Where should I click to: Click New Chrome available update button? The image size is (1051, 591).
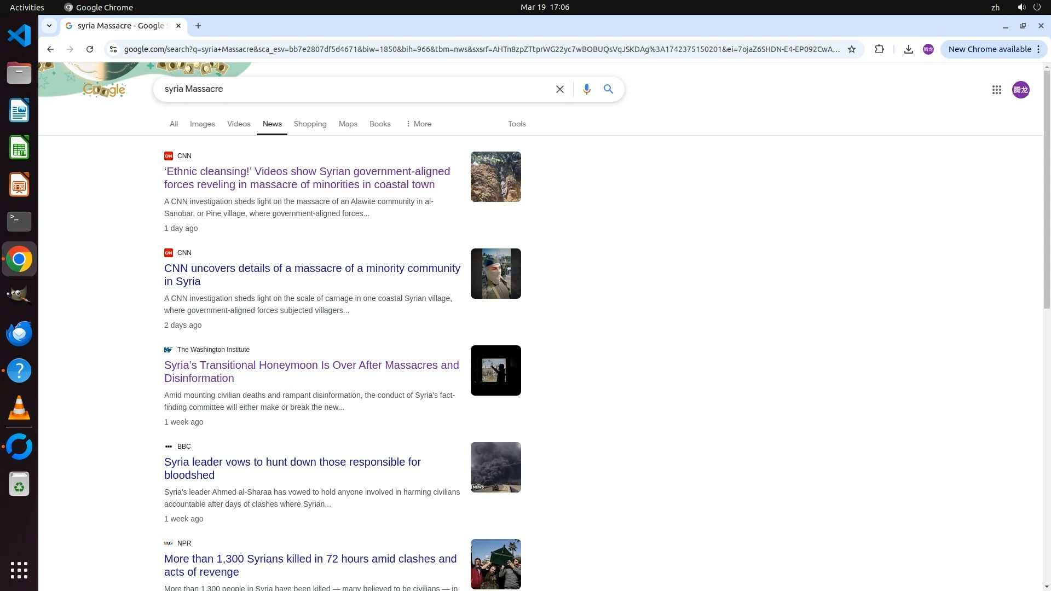click(989, 49)
